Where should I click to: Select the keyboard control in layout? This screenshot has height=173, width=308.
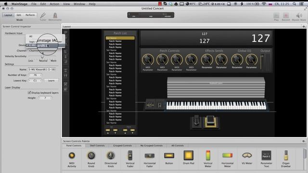point(216,106)
